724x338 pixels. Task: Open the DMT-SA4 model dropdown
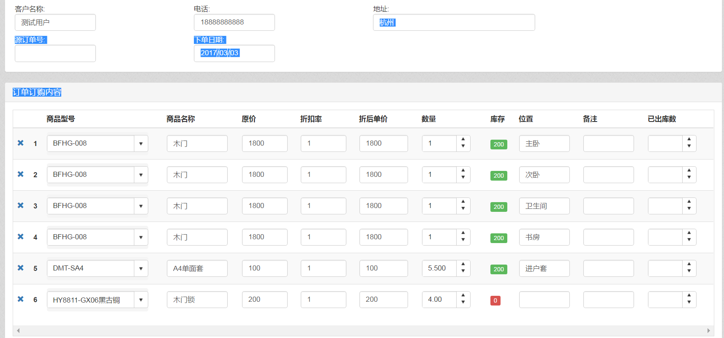pyautogui.click(x=141, y=268)
